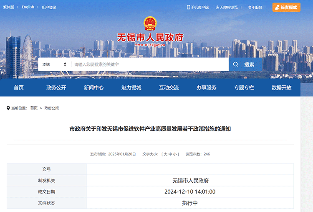Click the www.wuxi.gov.cn URL text
313x212 pixels.
tap(150, 45)
